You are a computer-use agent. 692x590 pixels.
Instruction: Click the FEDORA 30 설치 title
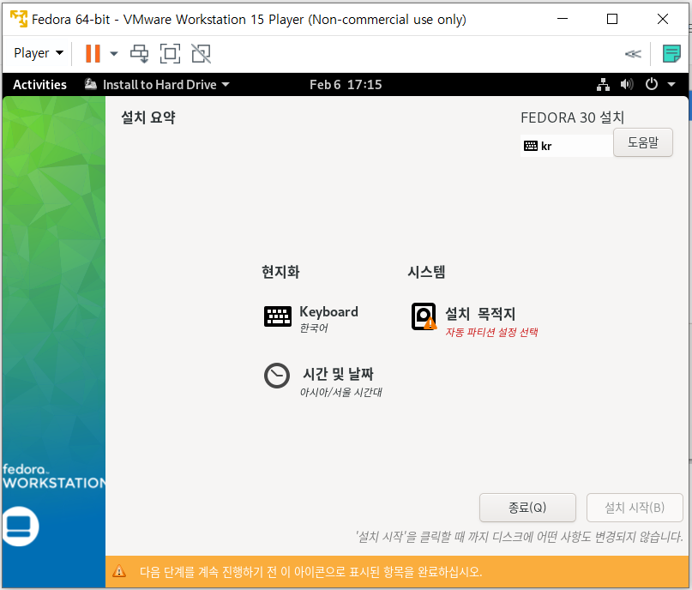(x=573, y=117)
